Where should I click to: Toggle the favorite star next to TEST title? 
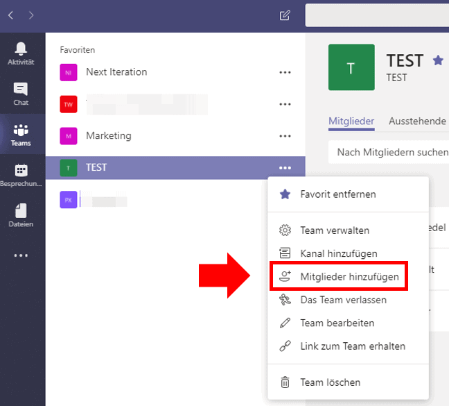pyautogui.click(x=438, y=60)
